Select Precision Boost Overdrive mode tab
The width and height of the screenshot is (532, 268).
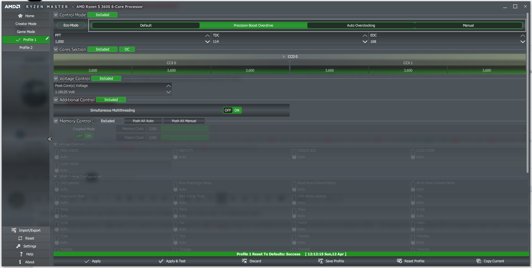tap(253, 25)
